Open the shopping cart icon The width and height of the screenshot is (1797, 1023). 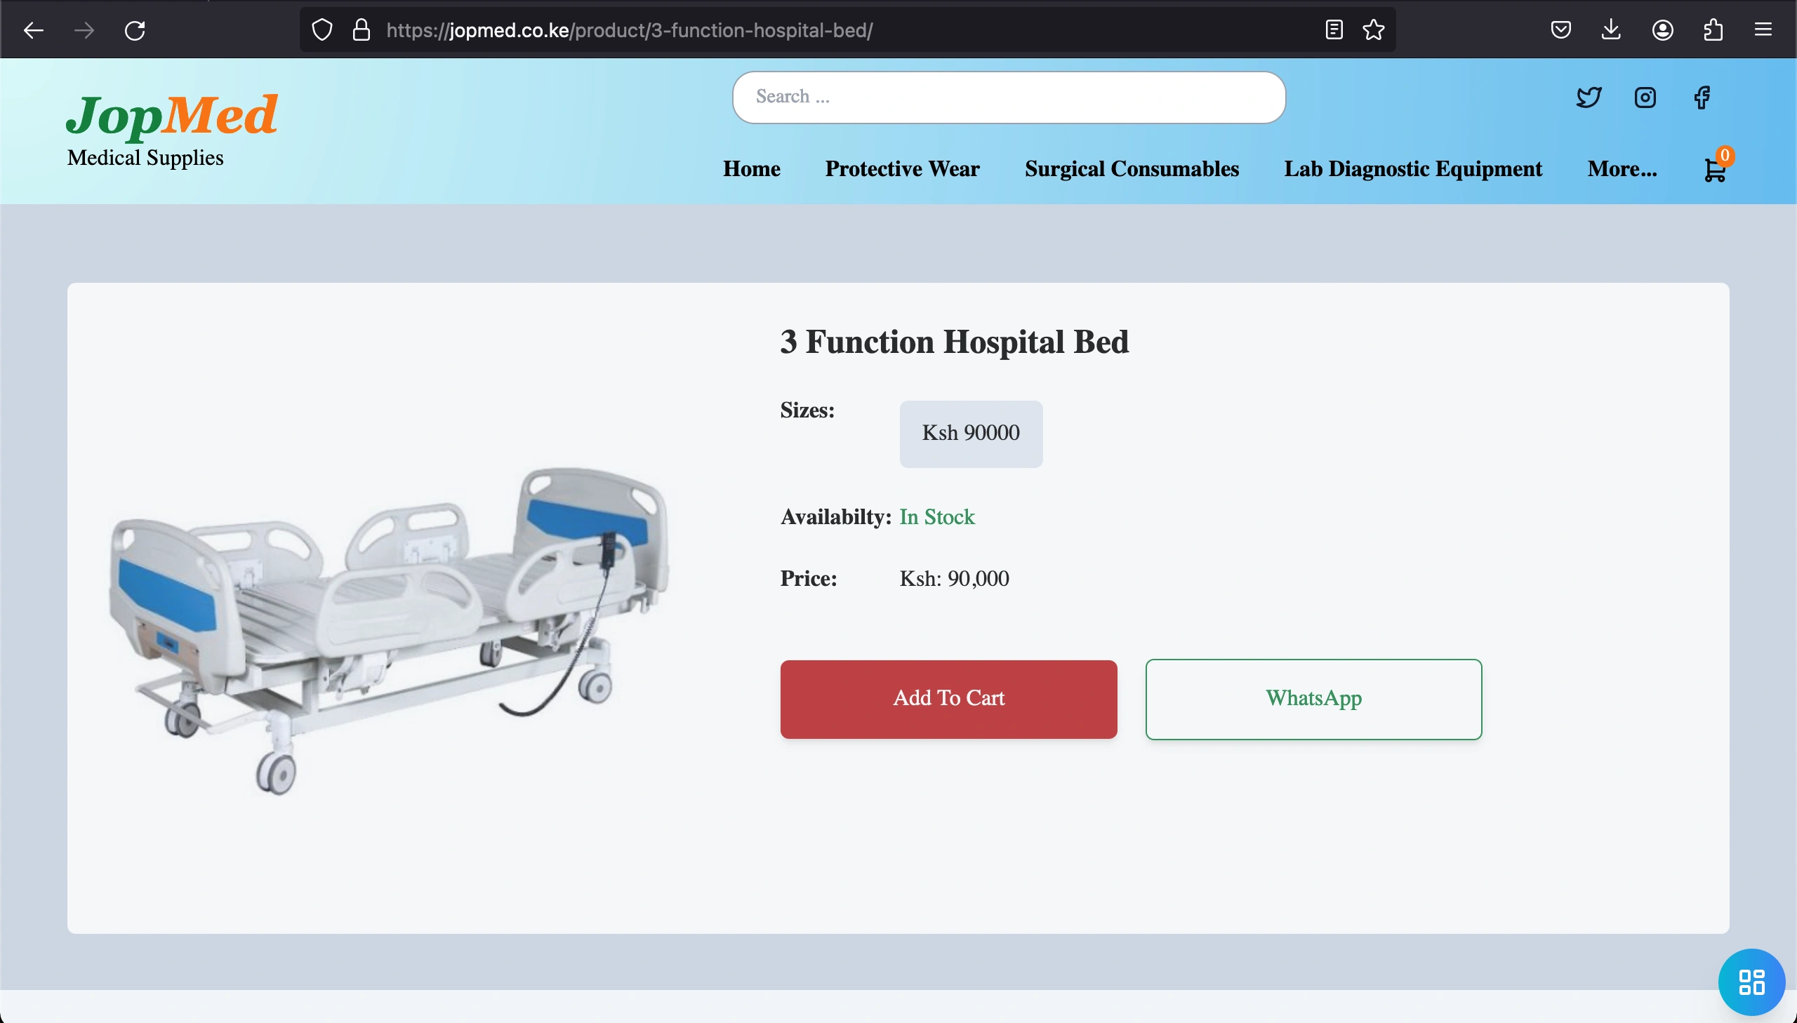pyautogui.click(x=1715, y=169)
